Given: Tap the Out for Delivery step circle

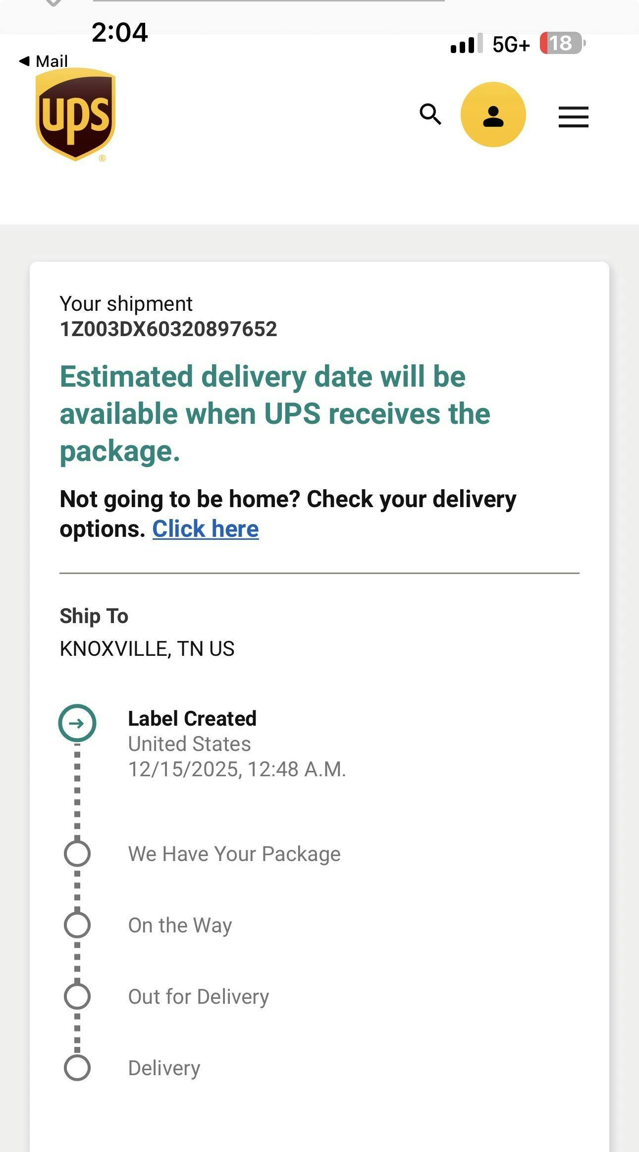Looking at the screenshot, I should (77, 996).
